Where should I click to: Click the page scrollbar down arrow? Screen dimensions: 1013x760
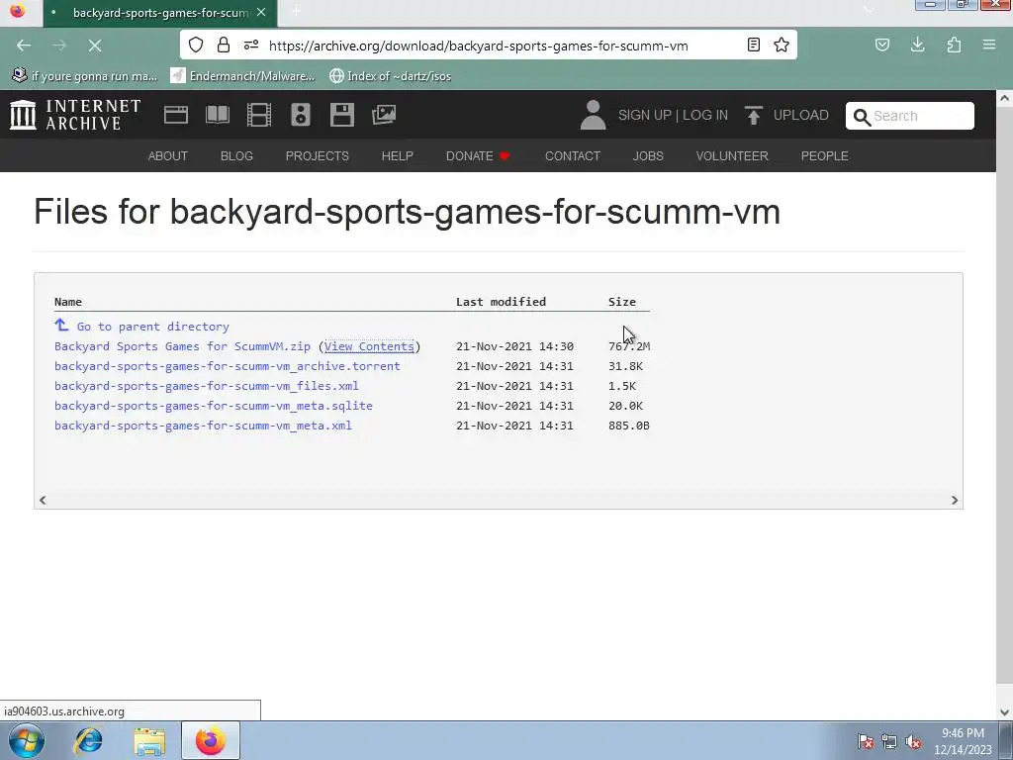click(1004, 712)
